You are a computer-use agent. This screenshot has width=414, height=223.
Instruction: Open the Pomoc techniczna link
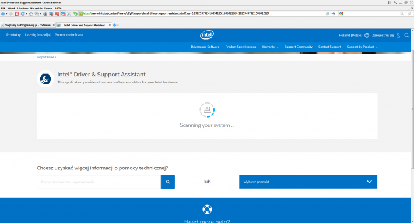pyautogui.click(x=69, y=35)
